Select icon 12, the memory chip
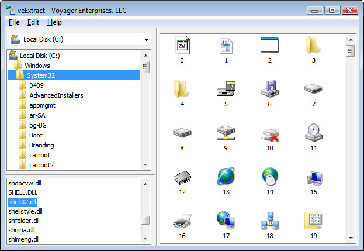This screenshot has height=251, width=364. click(182, 177)
